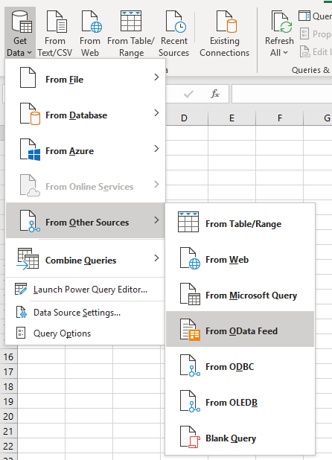Screen dimensions: 332x460
Task: Click the From OLEDB icon
Action: pos(190,401)
